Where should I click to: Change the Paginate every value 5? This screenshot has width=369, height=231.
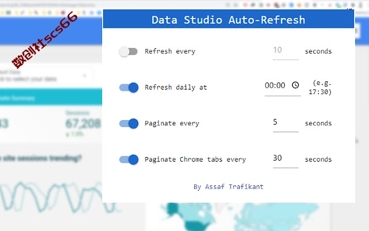286,124
